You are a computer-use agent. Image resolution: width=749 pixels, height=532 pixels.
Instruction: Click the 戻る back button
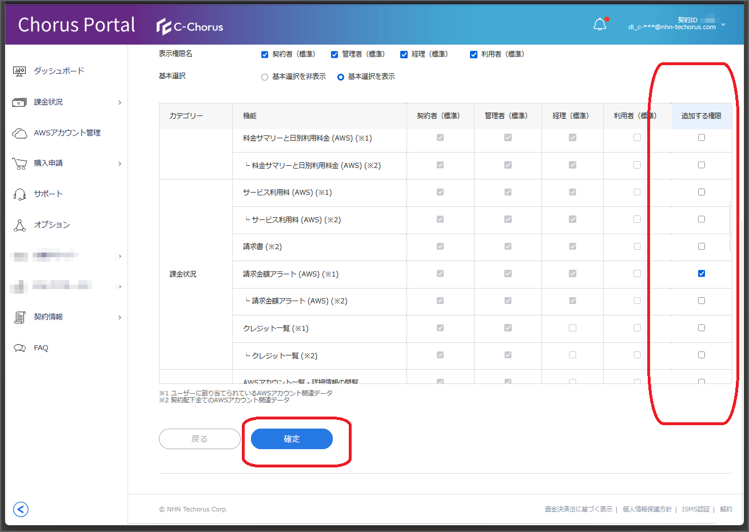tap(200, 439)
